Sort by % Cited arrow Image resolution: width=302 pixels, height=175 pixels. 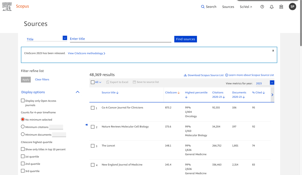coord(264,93)
